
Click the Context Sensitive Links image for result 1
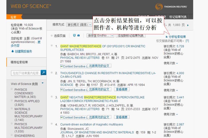[74, 66]
